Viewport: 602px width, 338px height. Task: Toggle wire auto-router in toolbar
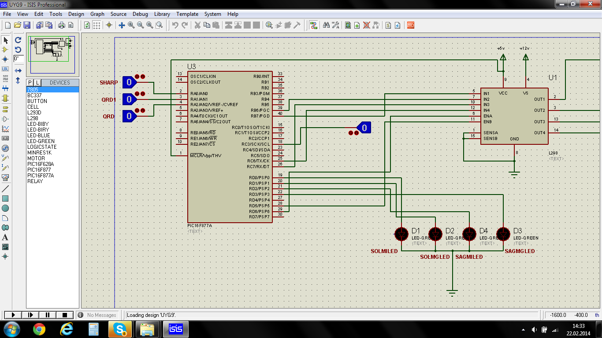[313, 26]
